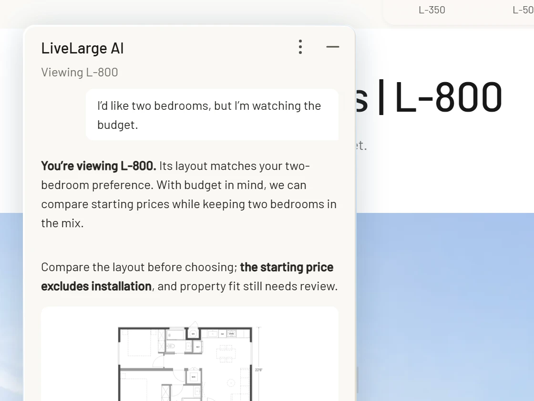Select the user message about two bedrooms

[212, 115]
